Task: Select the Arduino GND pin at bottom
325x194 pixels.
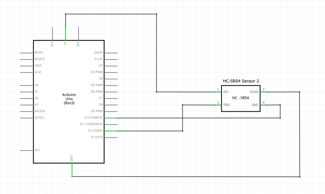Action: 72,169
